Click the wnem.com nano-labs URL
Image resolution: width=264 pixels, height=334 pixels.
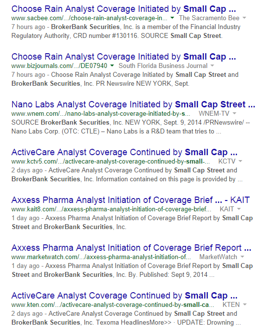(x=101, y=113)
